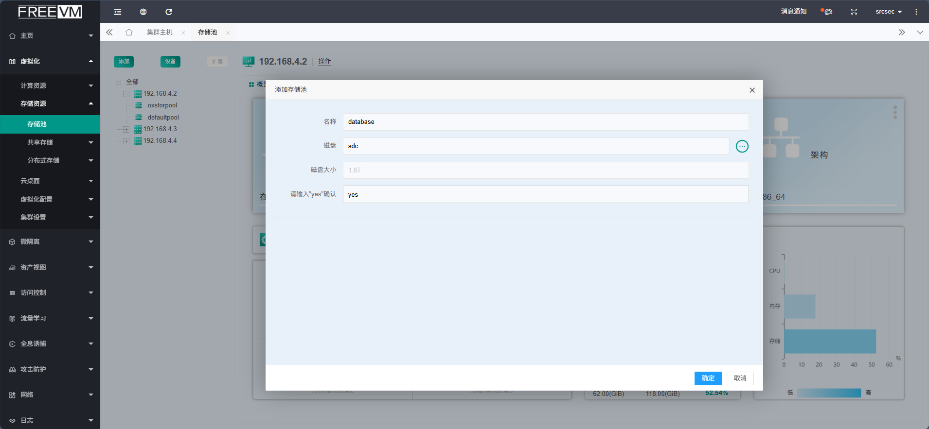The width and height of the screenshot is (929, 429).
Task: Switch to the 集群主机 tab
Action: (160, 32)
